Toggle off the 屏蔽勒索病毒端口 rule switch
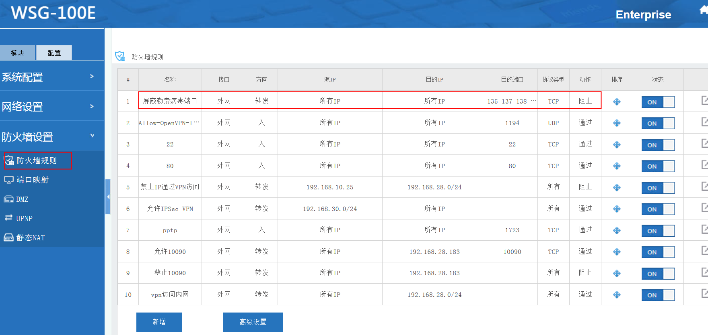Image resolution: width=708 pixels, height=335 pixels. [658, 102]
